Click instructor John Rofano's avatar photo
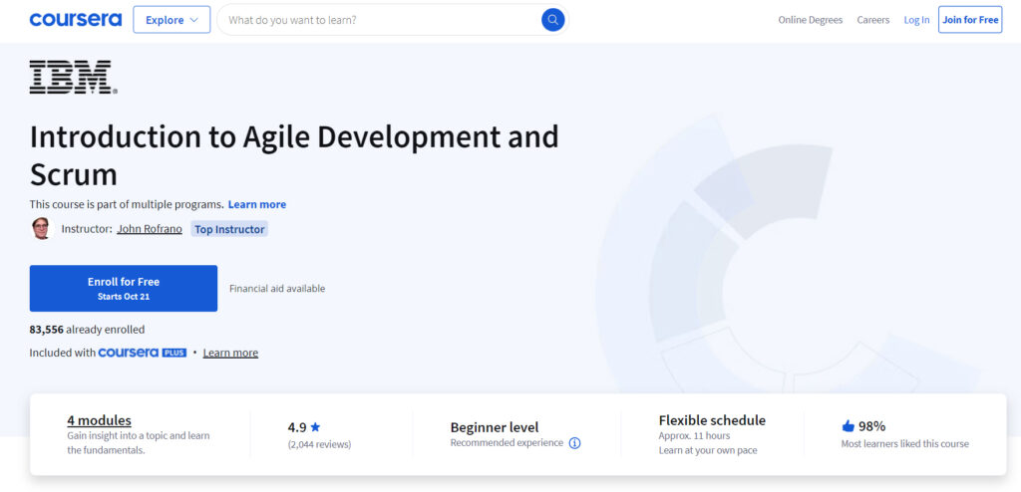Image resolution: width=1021 pixels, height=492 pixels. pos(41,229)
